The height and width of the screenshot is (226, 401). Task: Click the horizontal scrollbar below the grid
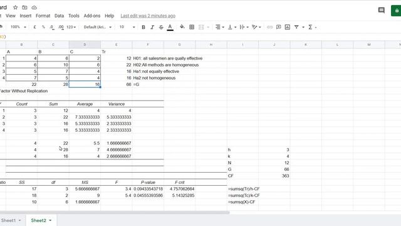[x=115, y=212]
